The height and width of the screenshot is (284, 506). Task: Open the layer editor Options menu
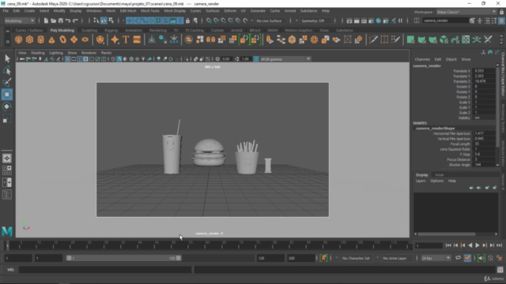click(436, 181)
